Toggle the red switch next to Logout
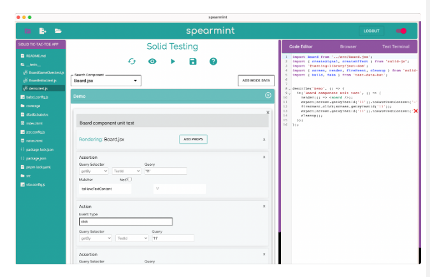 (401, 31)
